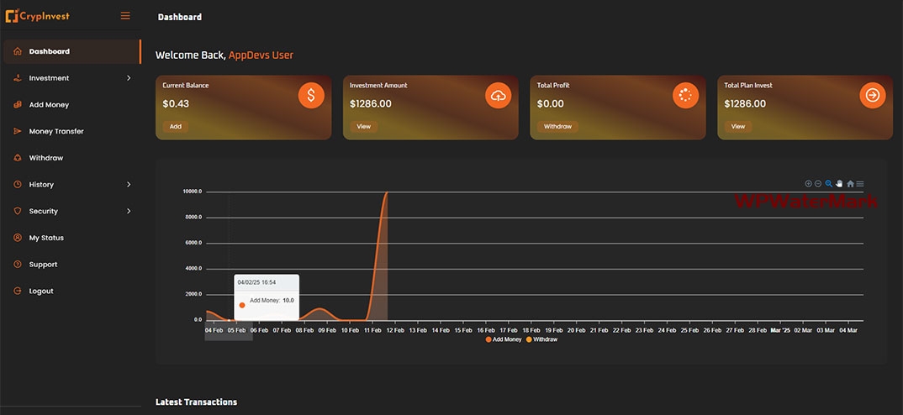Click the cloud icon on Investment Amount card
903x415 pixels.
pos(499,96)
